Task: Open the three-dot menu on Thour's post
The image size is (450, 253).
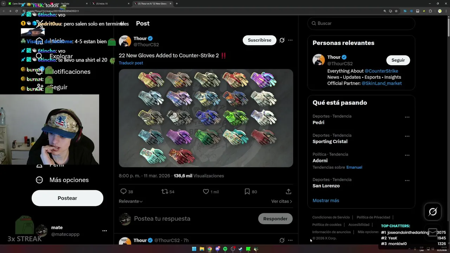Action: pos(290,40)
